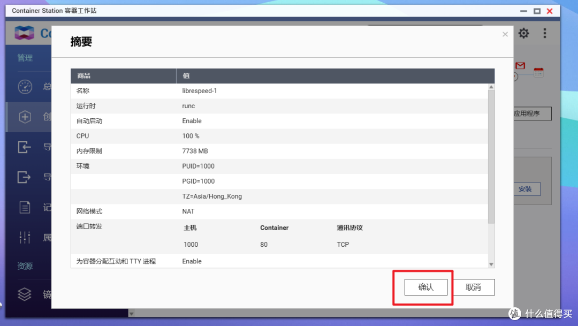Click the 内存限制 row label

89,151
